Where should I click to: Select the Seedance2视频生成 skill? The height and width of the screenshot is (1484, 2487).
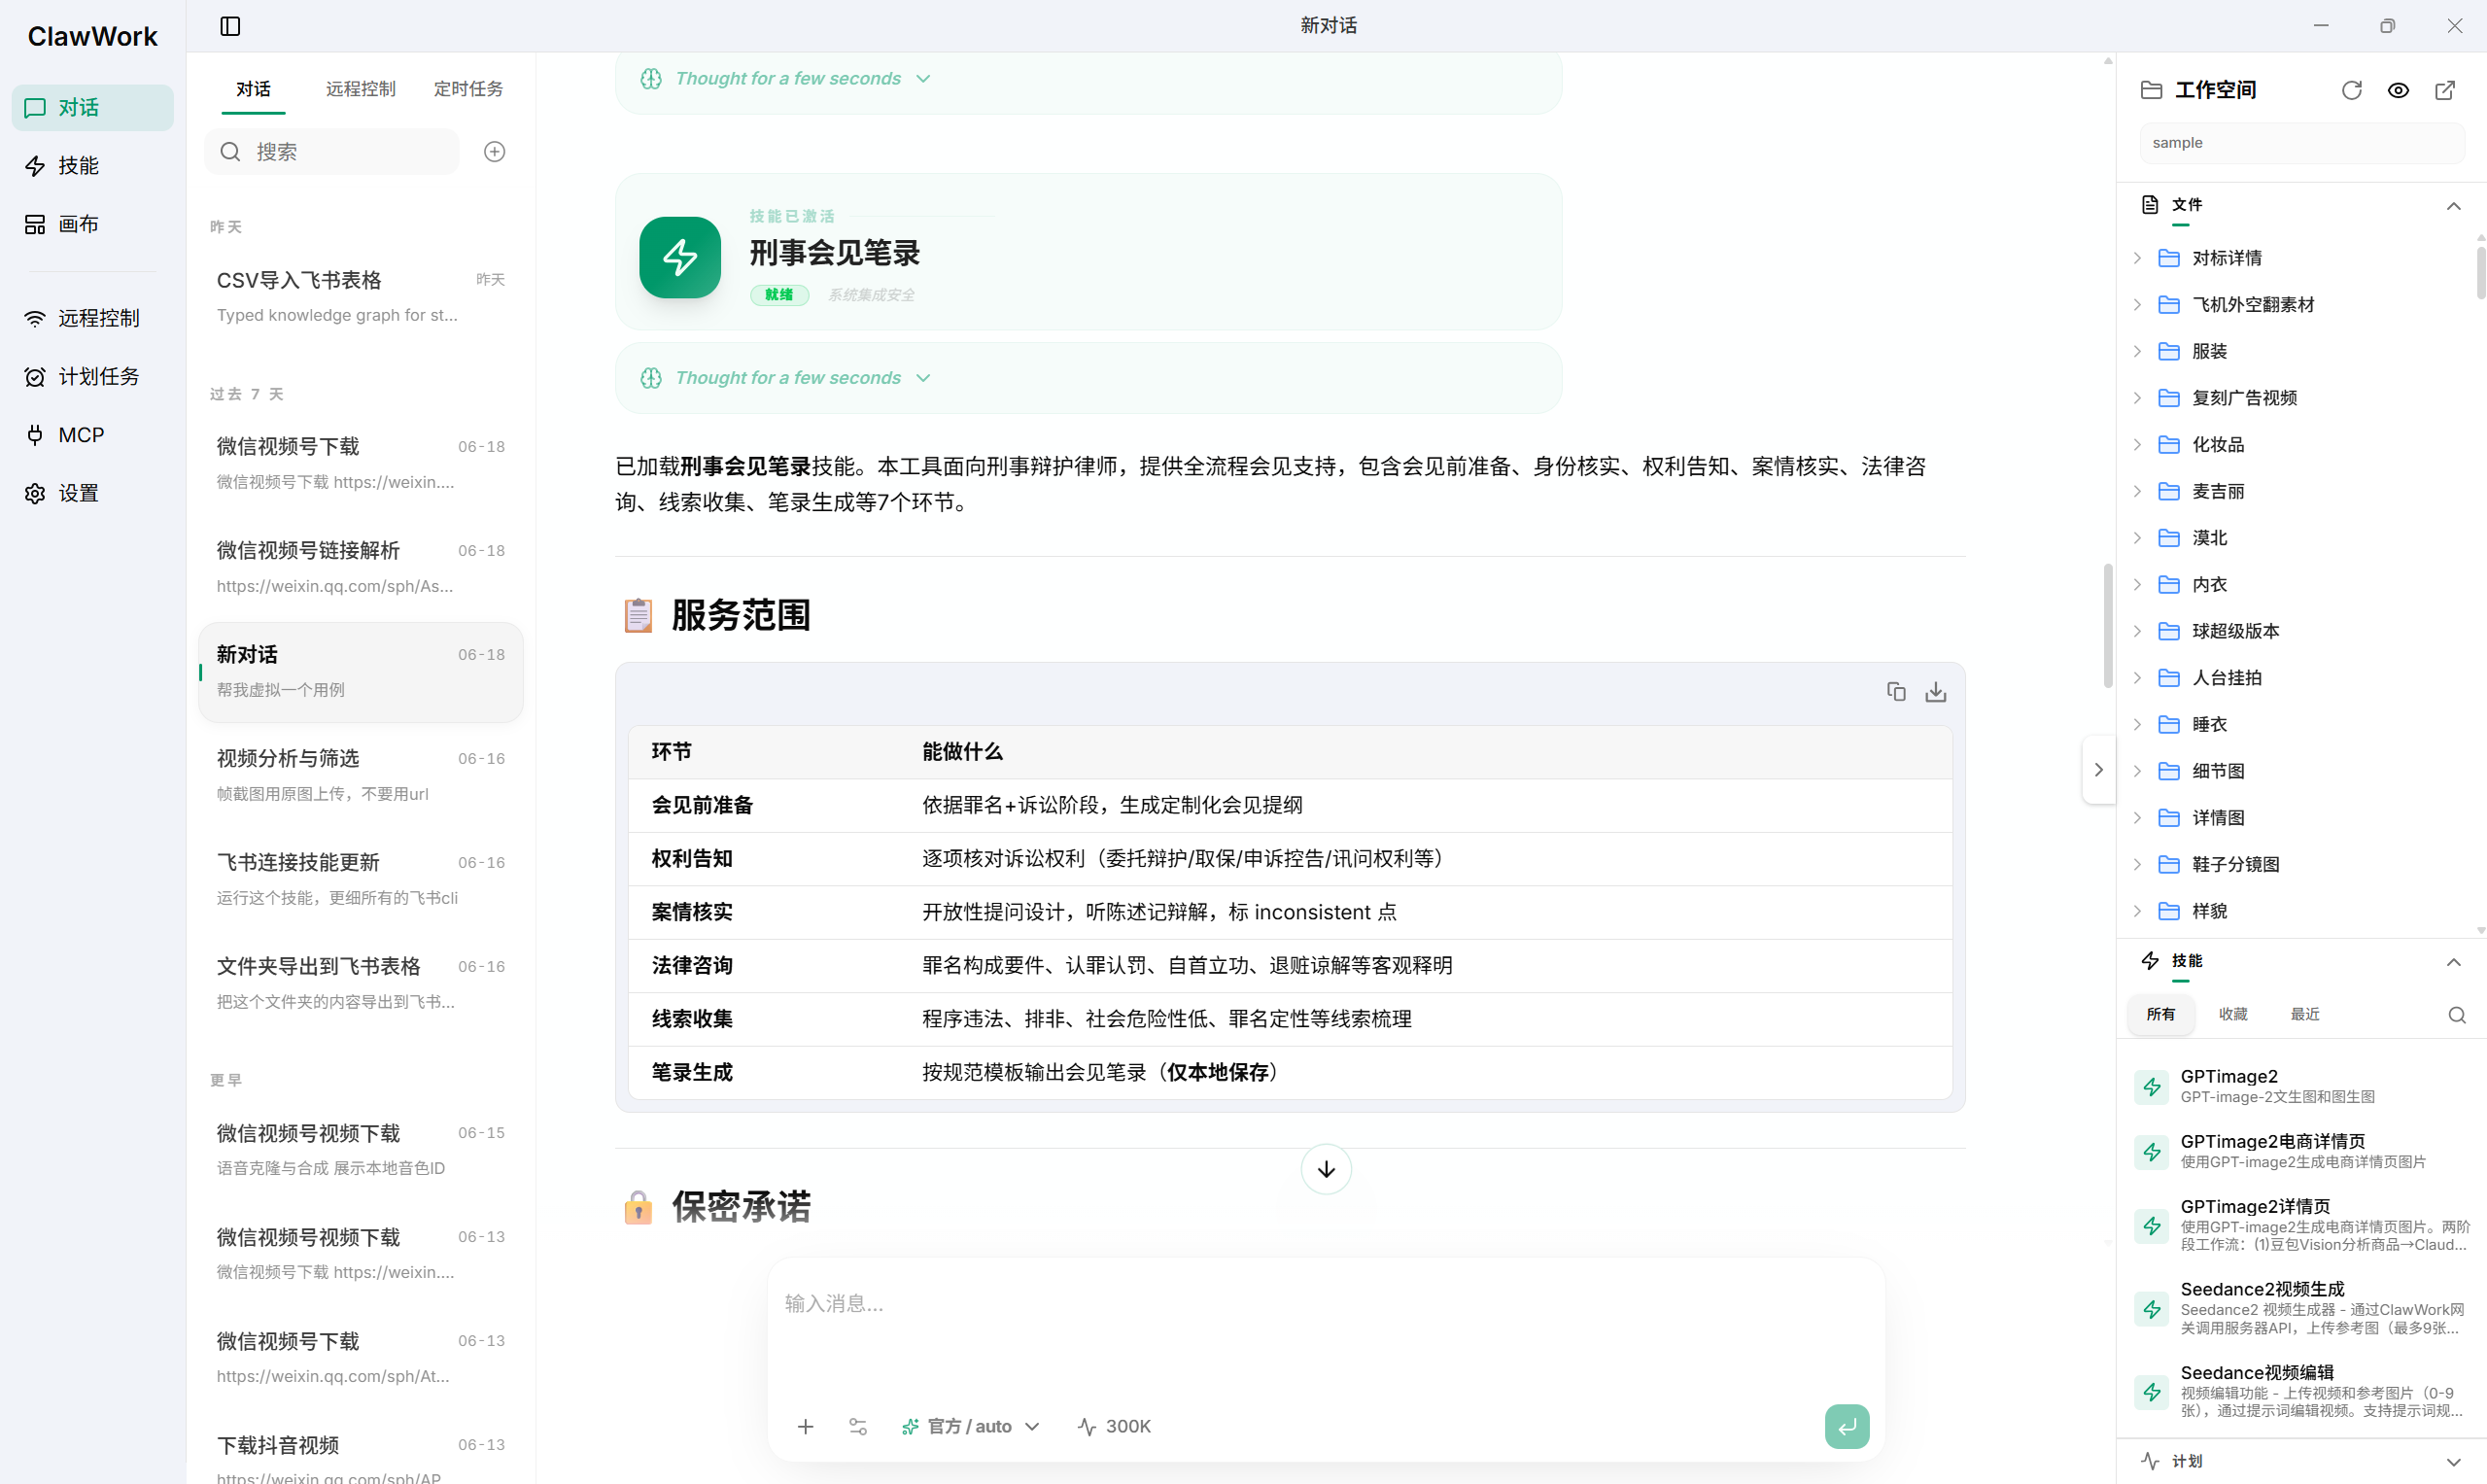click(2302, 1309)
